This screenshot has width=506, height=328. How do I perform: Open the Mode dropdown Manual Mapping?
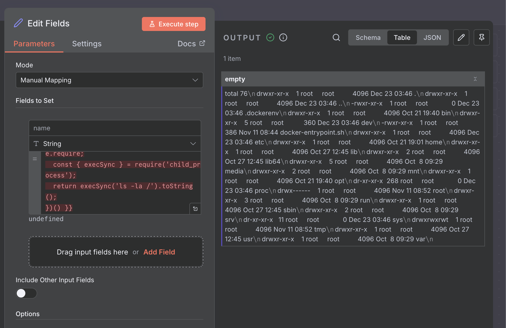click(109, 80)
